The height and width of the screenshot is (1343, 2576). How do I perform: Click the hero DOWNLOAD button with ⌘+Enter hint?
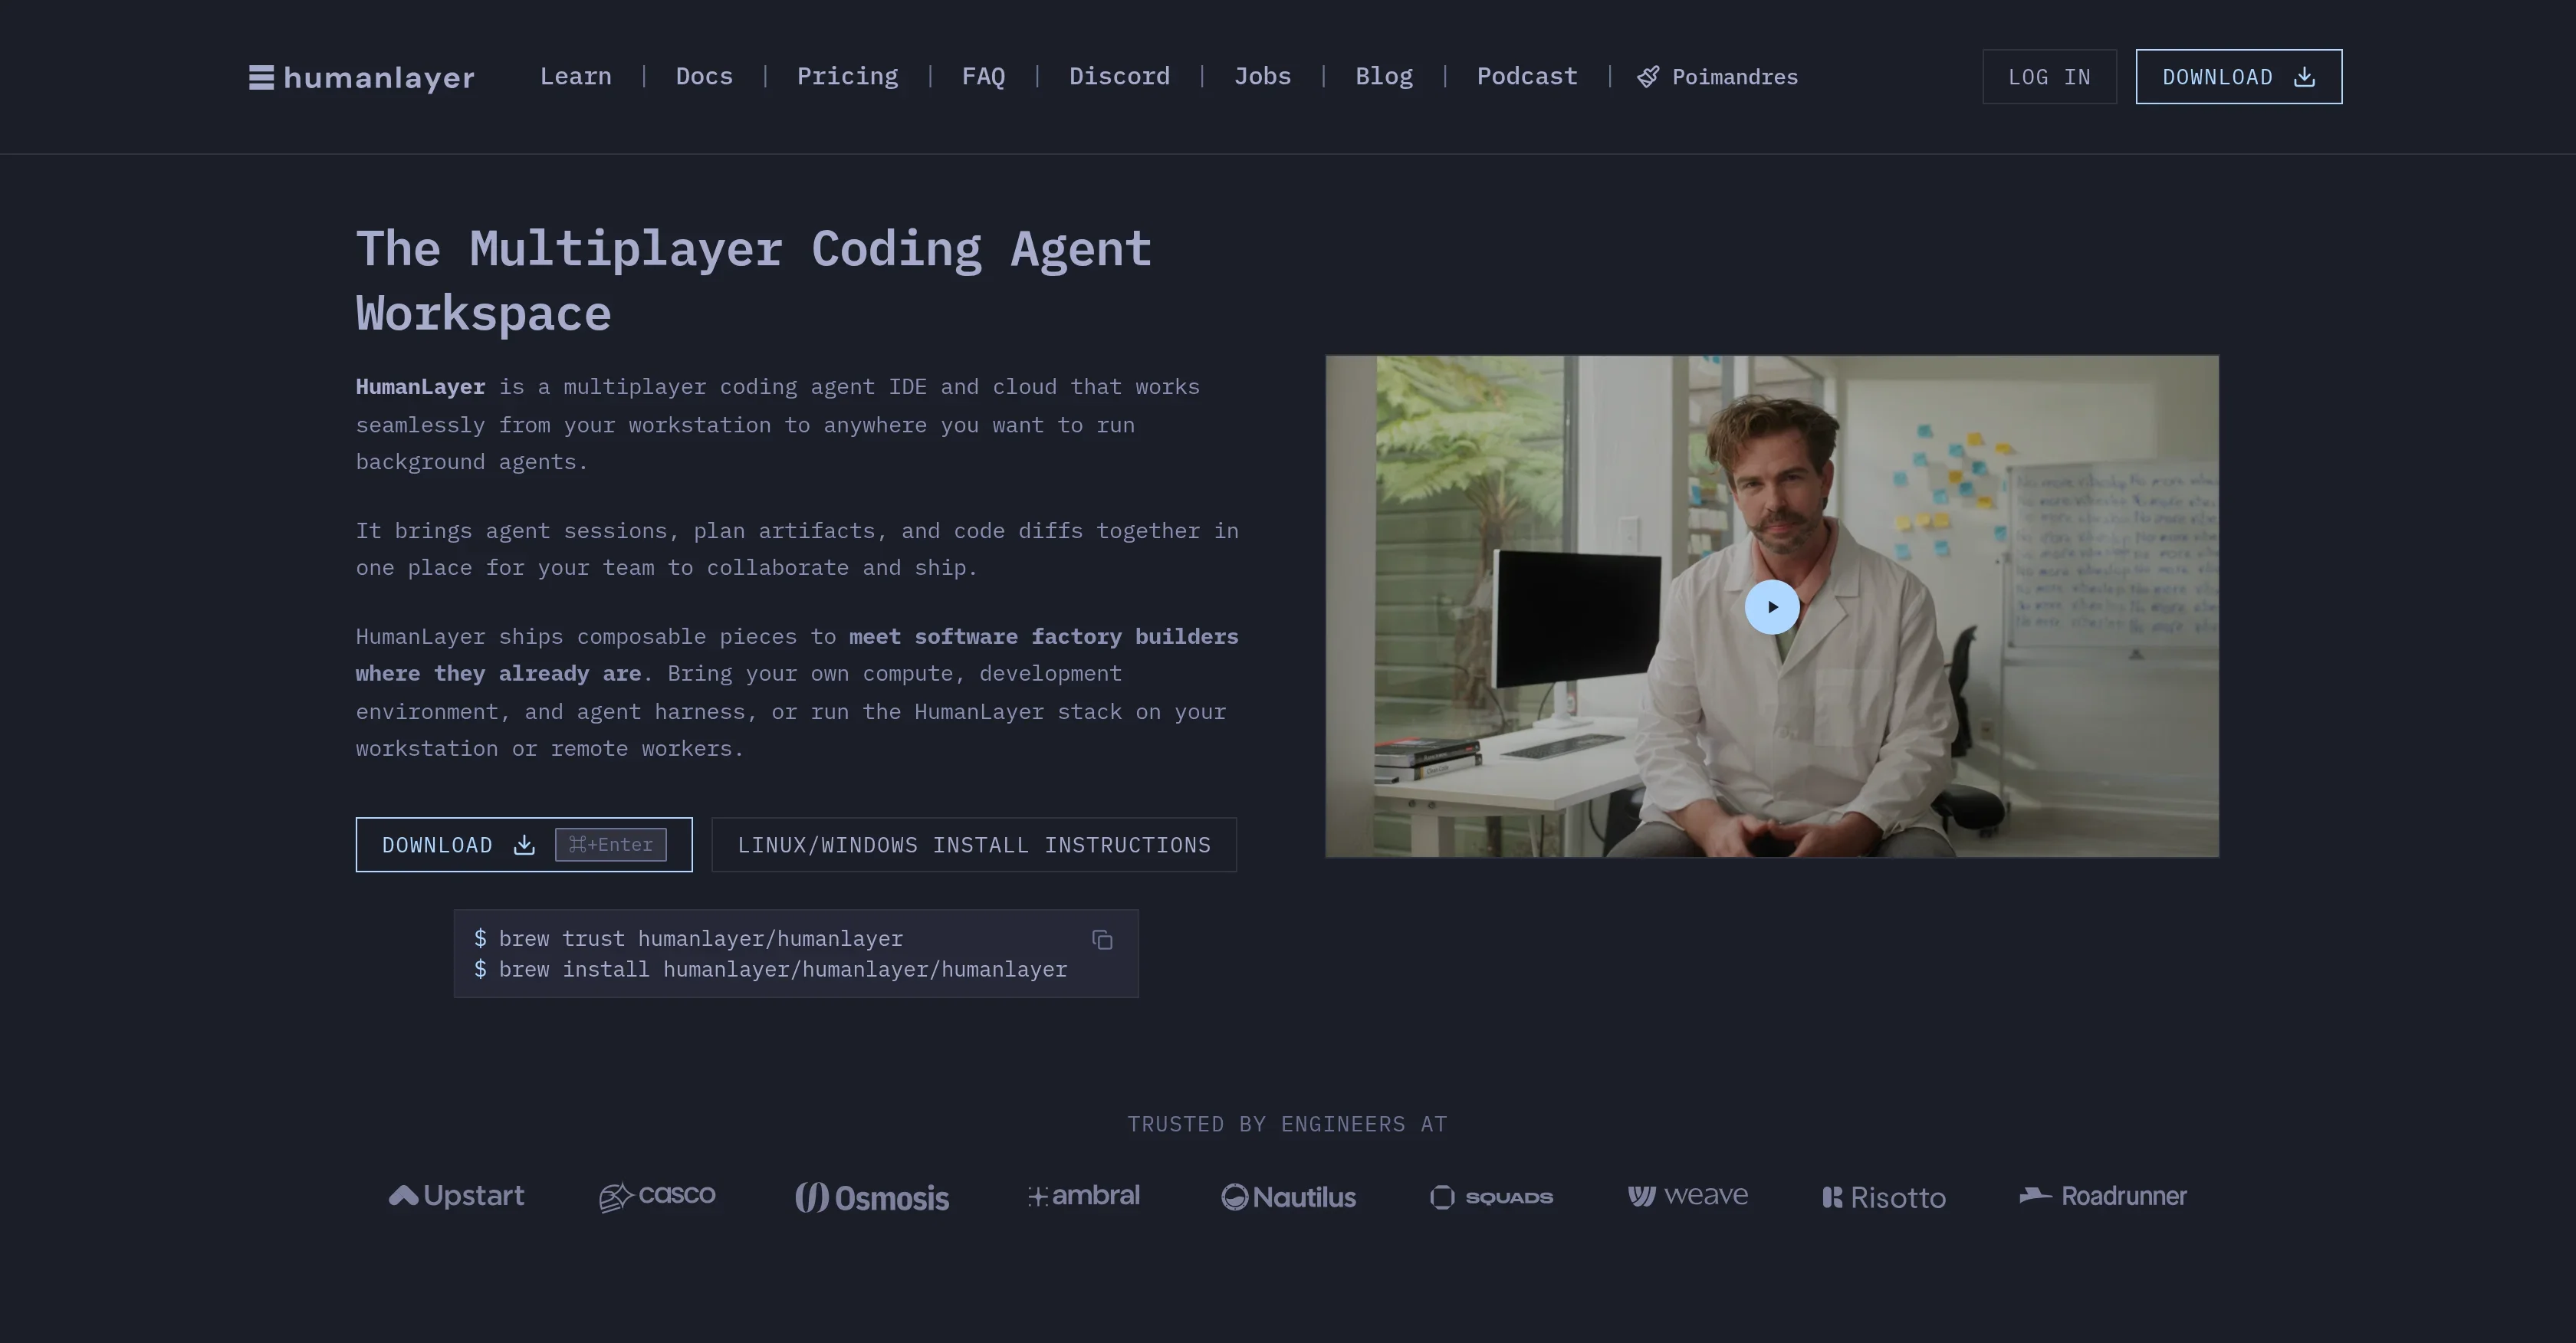tap(524, 845)
